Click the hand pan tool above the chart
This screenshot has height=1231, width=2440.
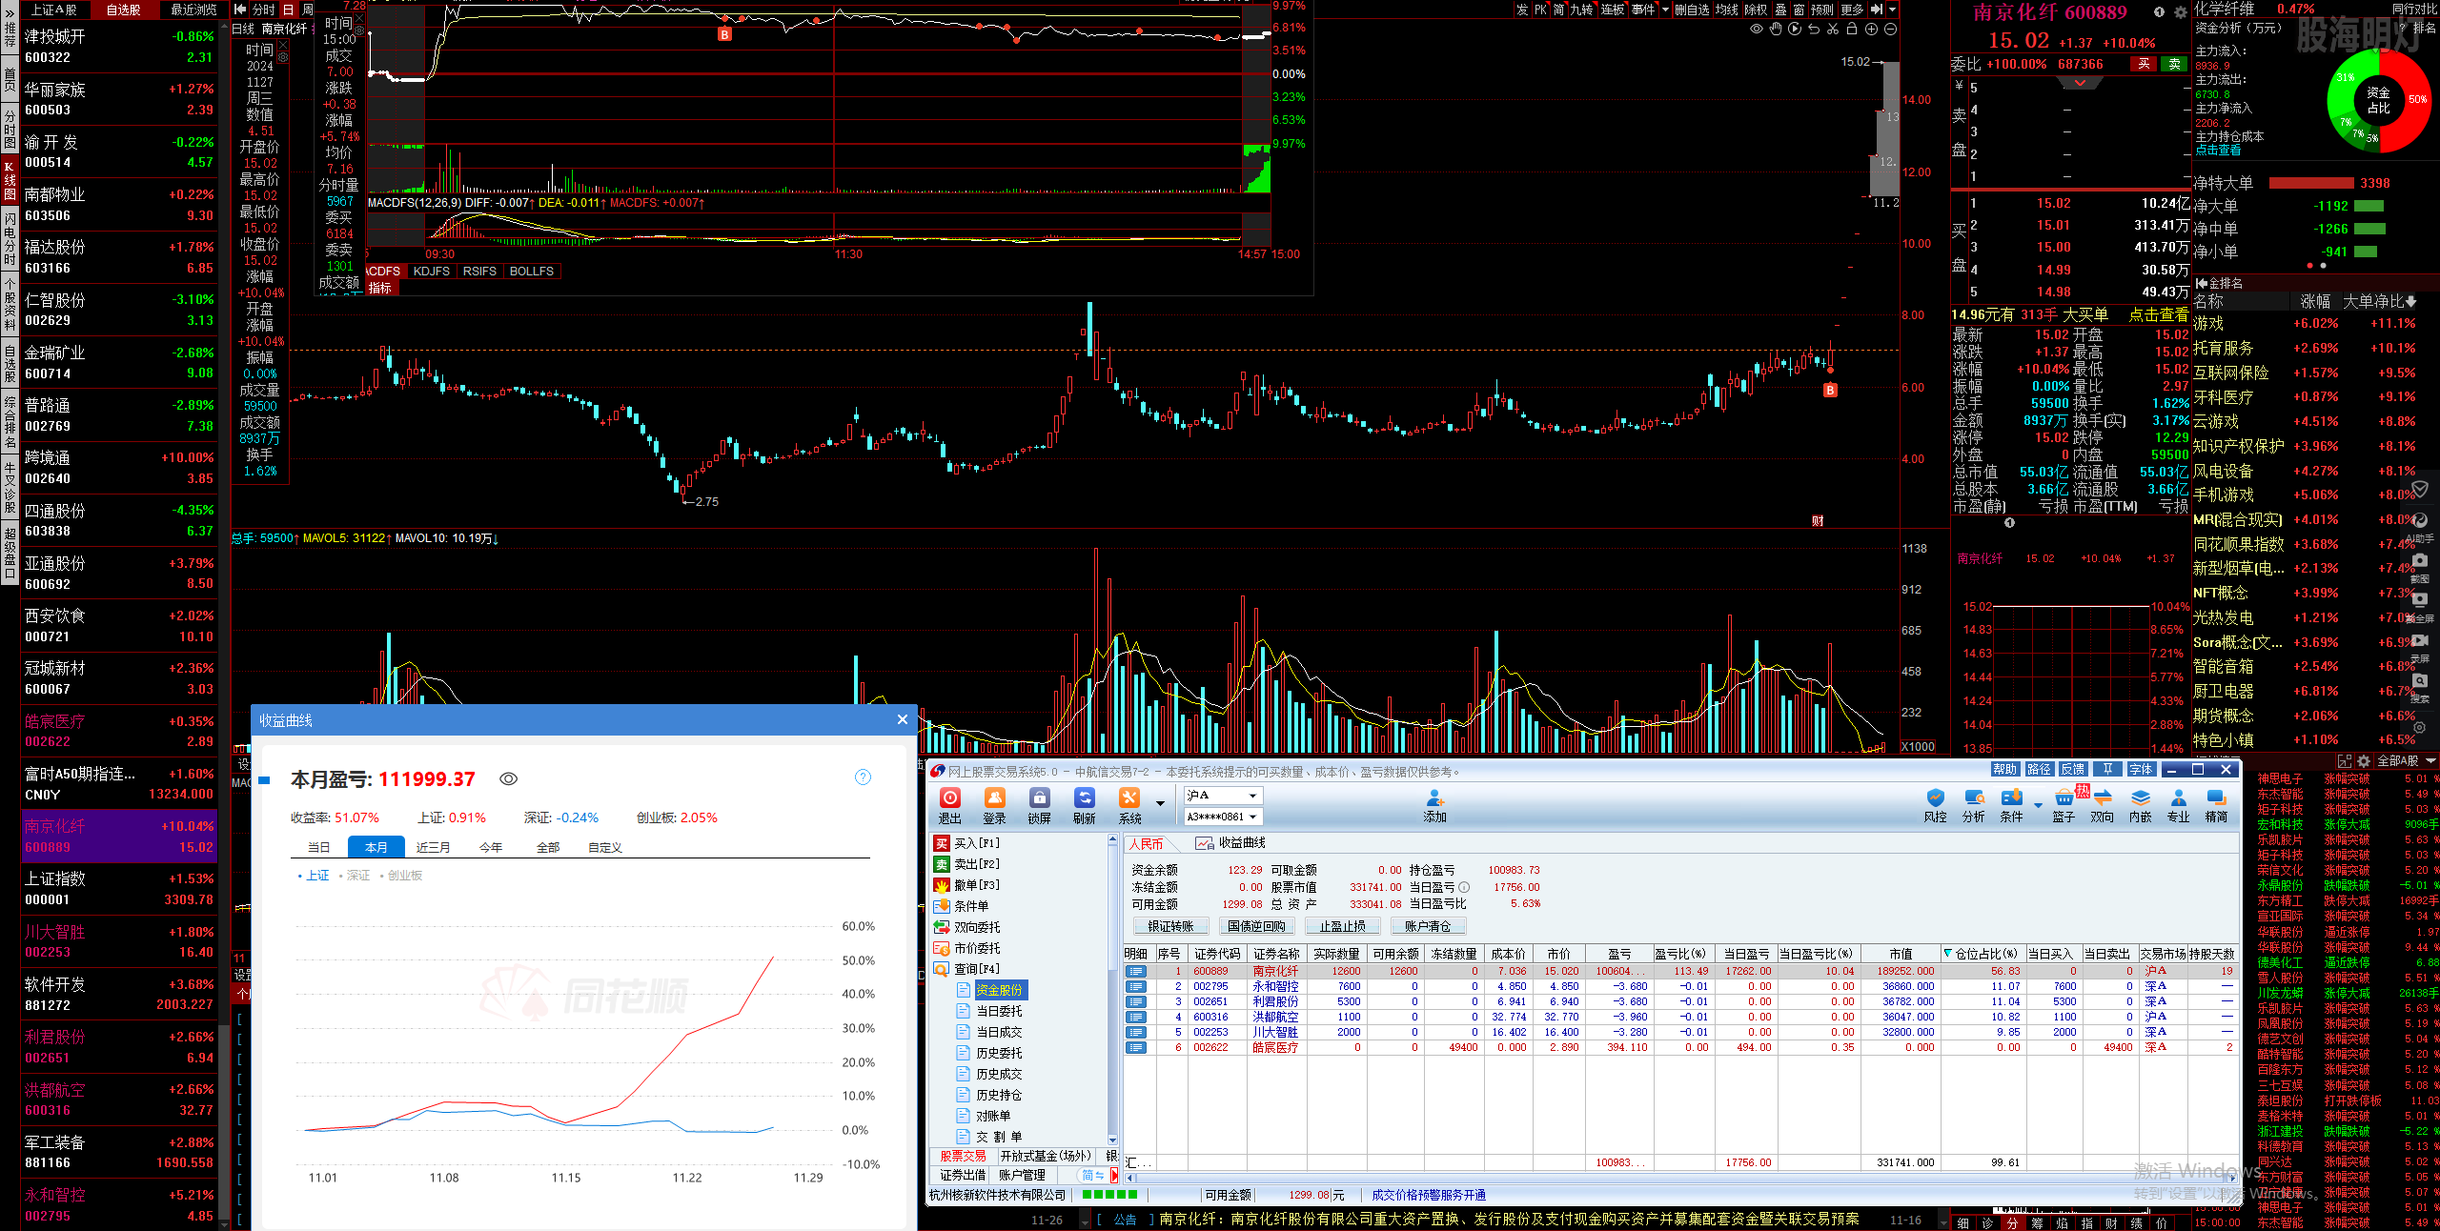click(1776, 30)
